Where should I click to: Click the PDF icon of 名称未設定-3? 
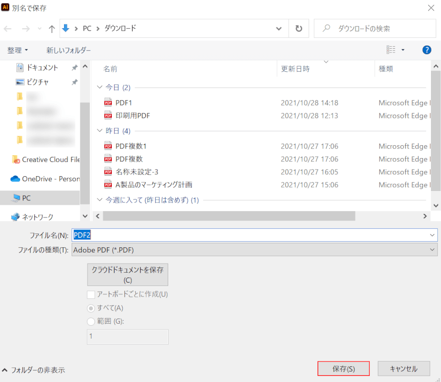pyautogui.click(x=108, y=171)
